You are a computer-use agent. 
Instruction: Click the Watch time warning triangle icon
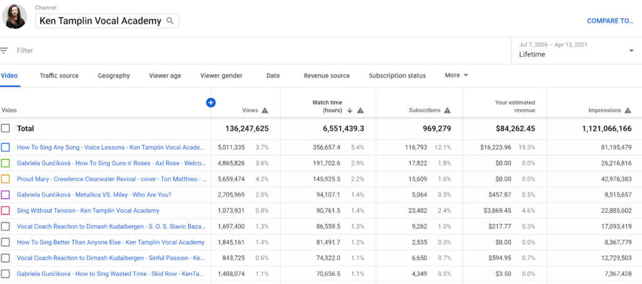[x=360, y=110]
